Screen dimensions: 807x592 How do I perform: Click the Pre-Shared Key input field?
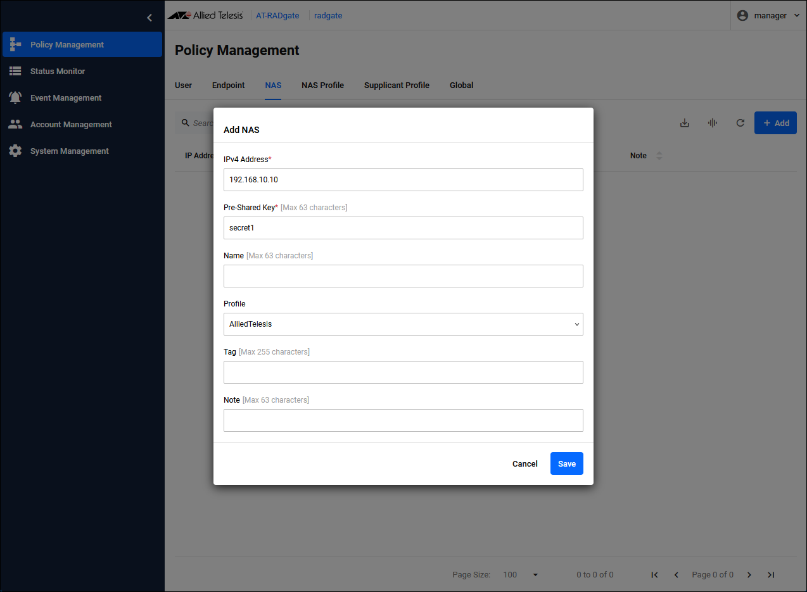tap(403, 228)
